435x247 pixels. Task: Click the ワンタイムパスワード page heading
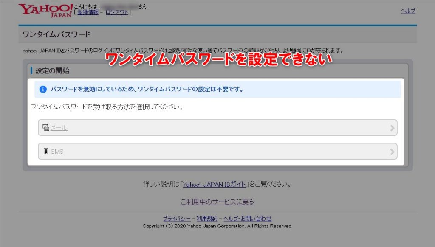click(56, 34)
